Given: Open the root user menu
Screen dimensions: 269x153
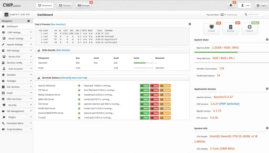Looking at the screenshot, I should coord(245,6).
